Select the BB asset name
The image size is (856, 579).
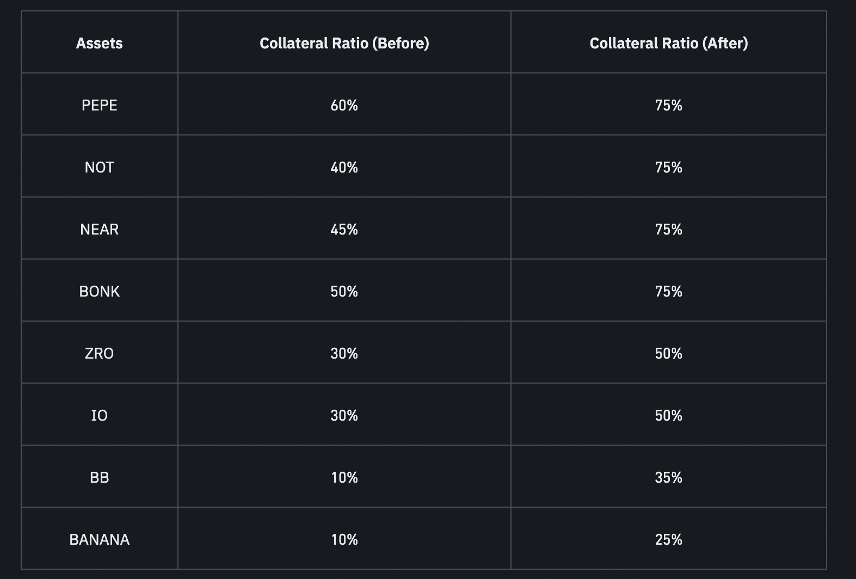point(99,477)
